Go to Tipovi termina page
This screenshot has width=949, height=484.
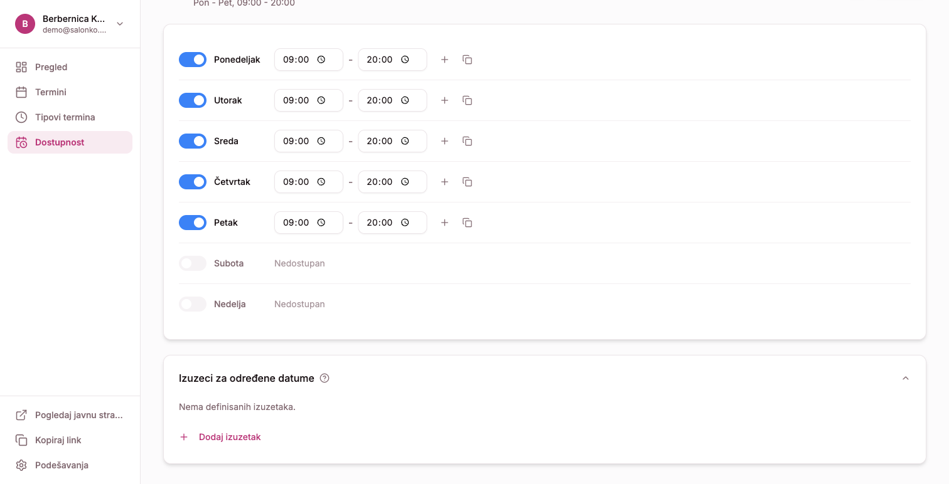(65, 117)
